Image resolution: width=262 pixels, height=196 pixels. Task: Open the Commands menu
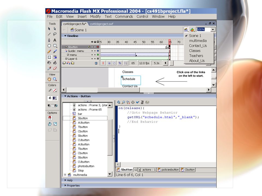tap(124, 17)
